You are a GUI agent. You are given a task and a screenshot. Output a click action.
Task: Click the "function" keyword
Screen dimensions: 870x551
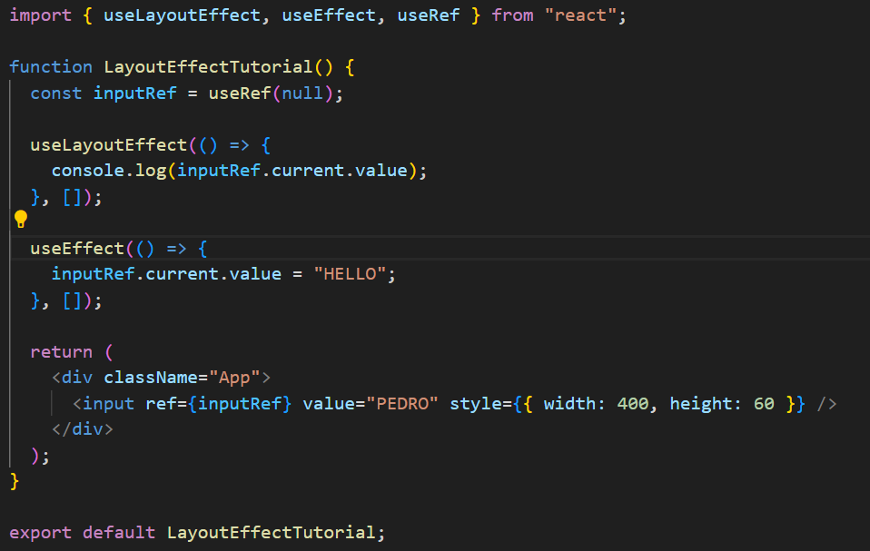pyautogui.click(x=51, y=67)
